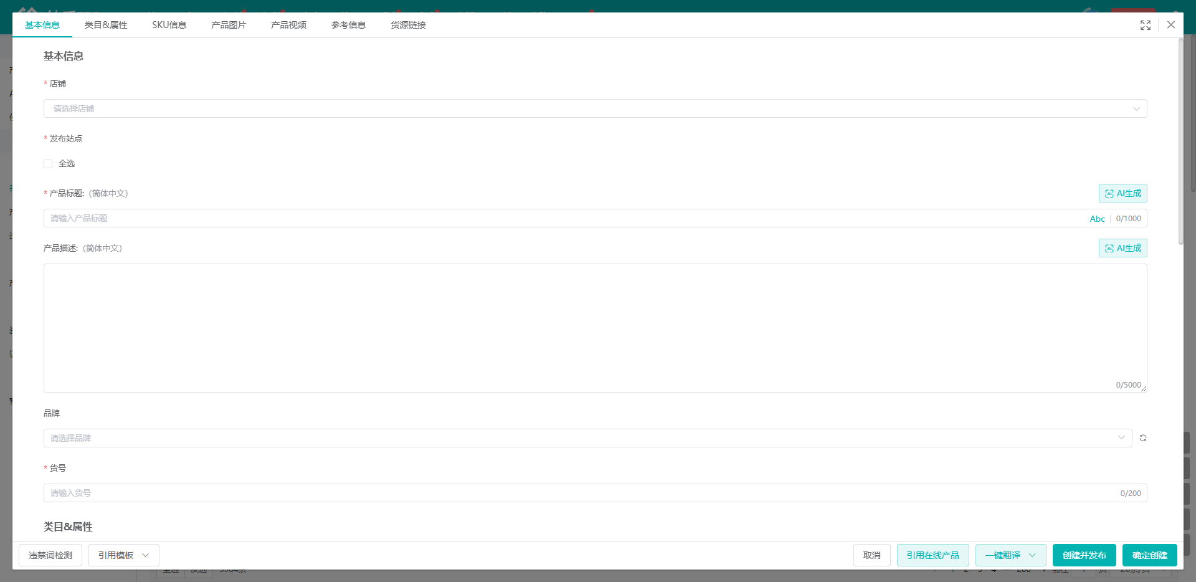Switch to the 货源链接 tab
This screenshot has height=582, width=1196.
click(x=408, y=25)
